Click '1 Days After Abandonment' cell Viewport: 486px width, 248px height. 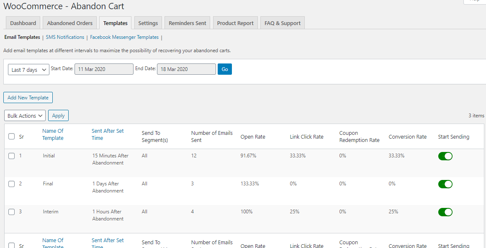point(108,187)
